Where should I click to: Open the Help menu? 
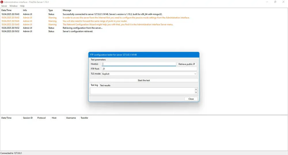click(x=22, y=6)
